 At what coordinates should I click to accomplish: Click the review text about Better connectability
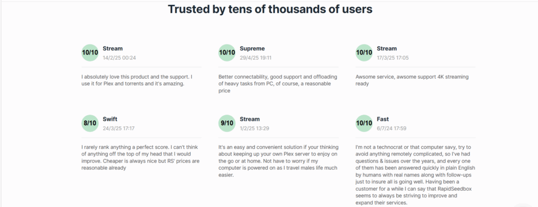[x=278, y=84]
